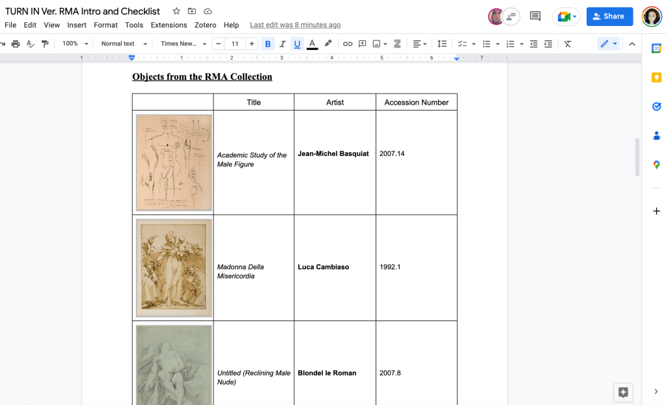Open Google Keep in side panel
The height and width of the screenshot is (405, 666).
pyautogui.click(x=656, y=77)
